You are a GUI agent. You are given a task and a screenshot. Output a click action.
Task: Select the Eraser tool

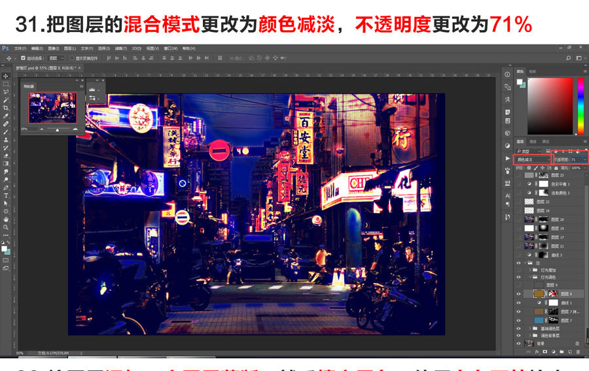pyautogui.click(x=6, y=155)
